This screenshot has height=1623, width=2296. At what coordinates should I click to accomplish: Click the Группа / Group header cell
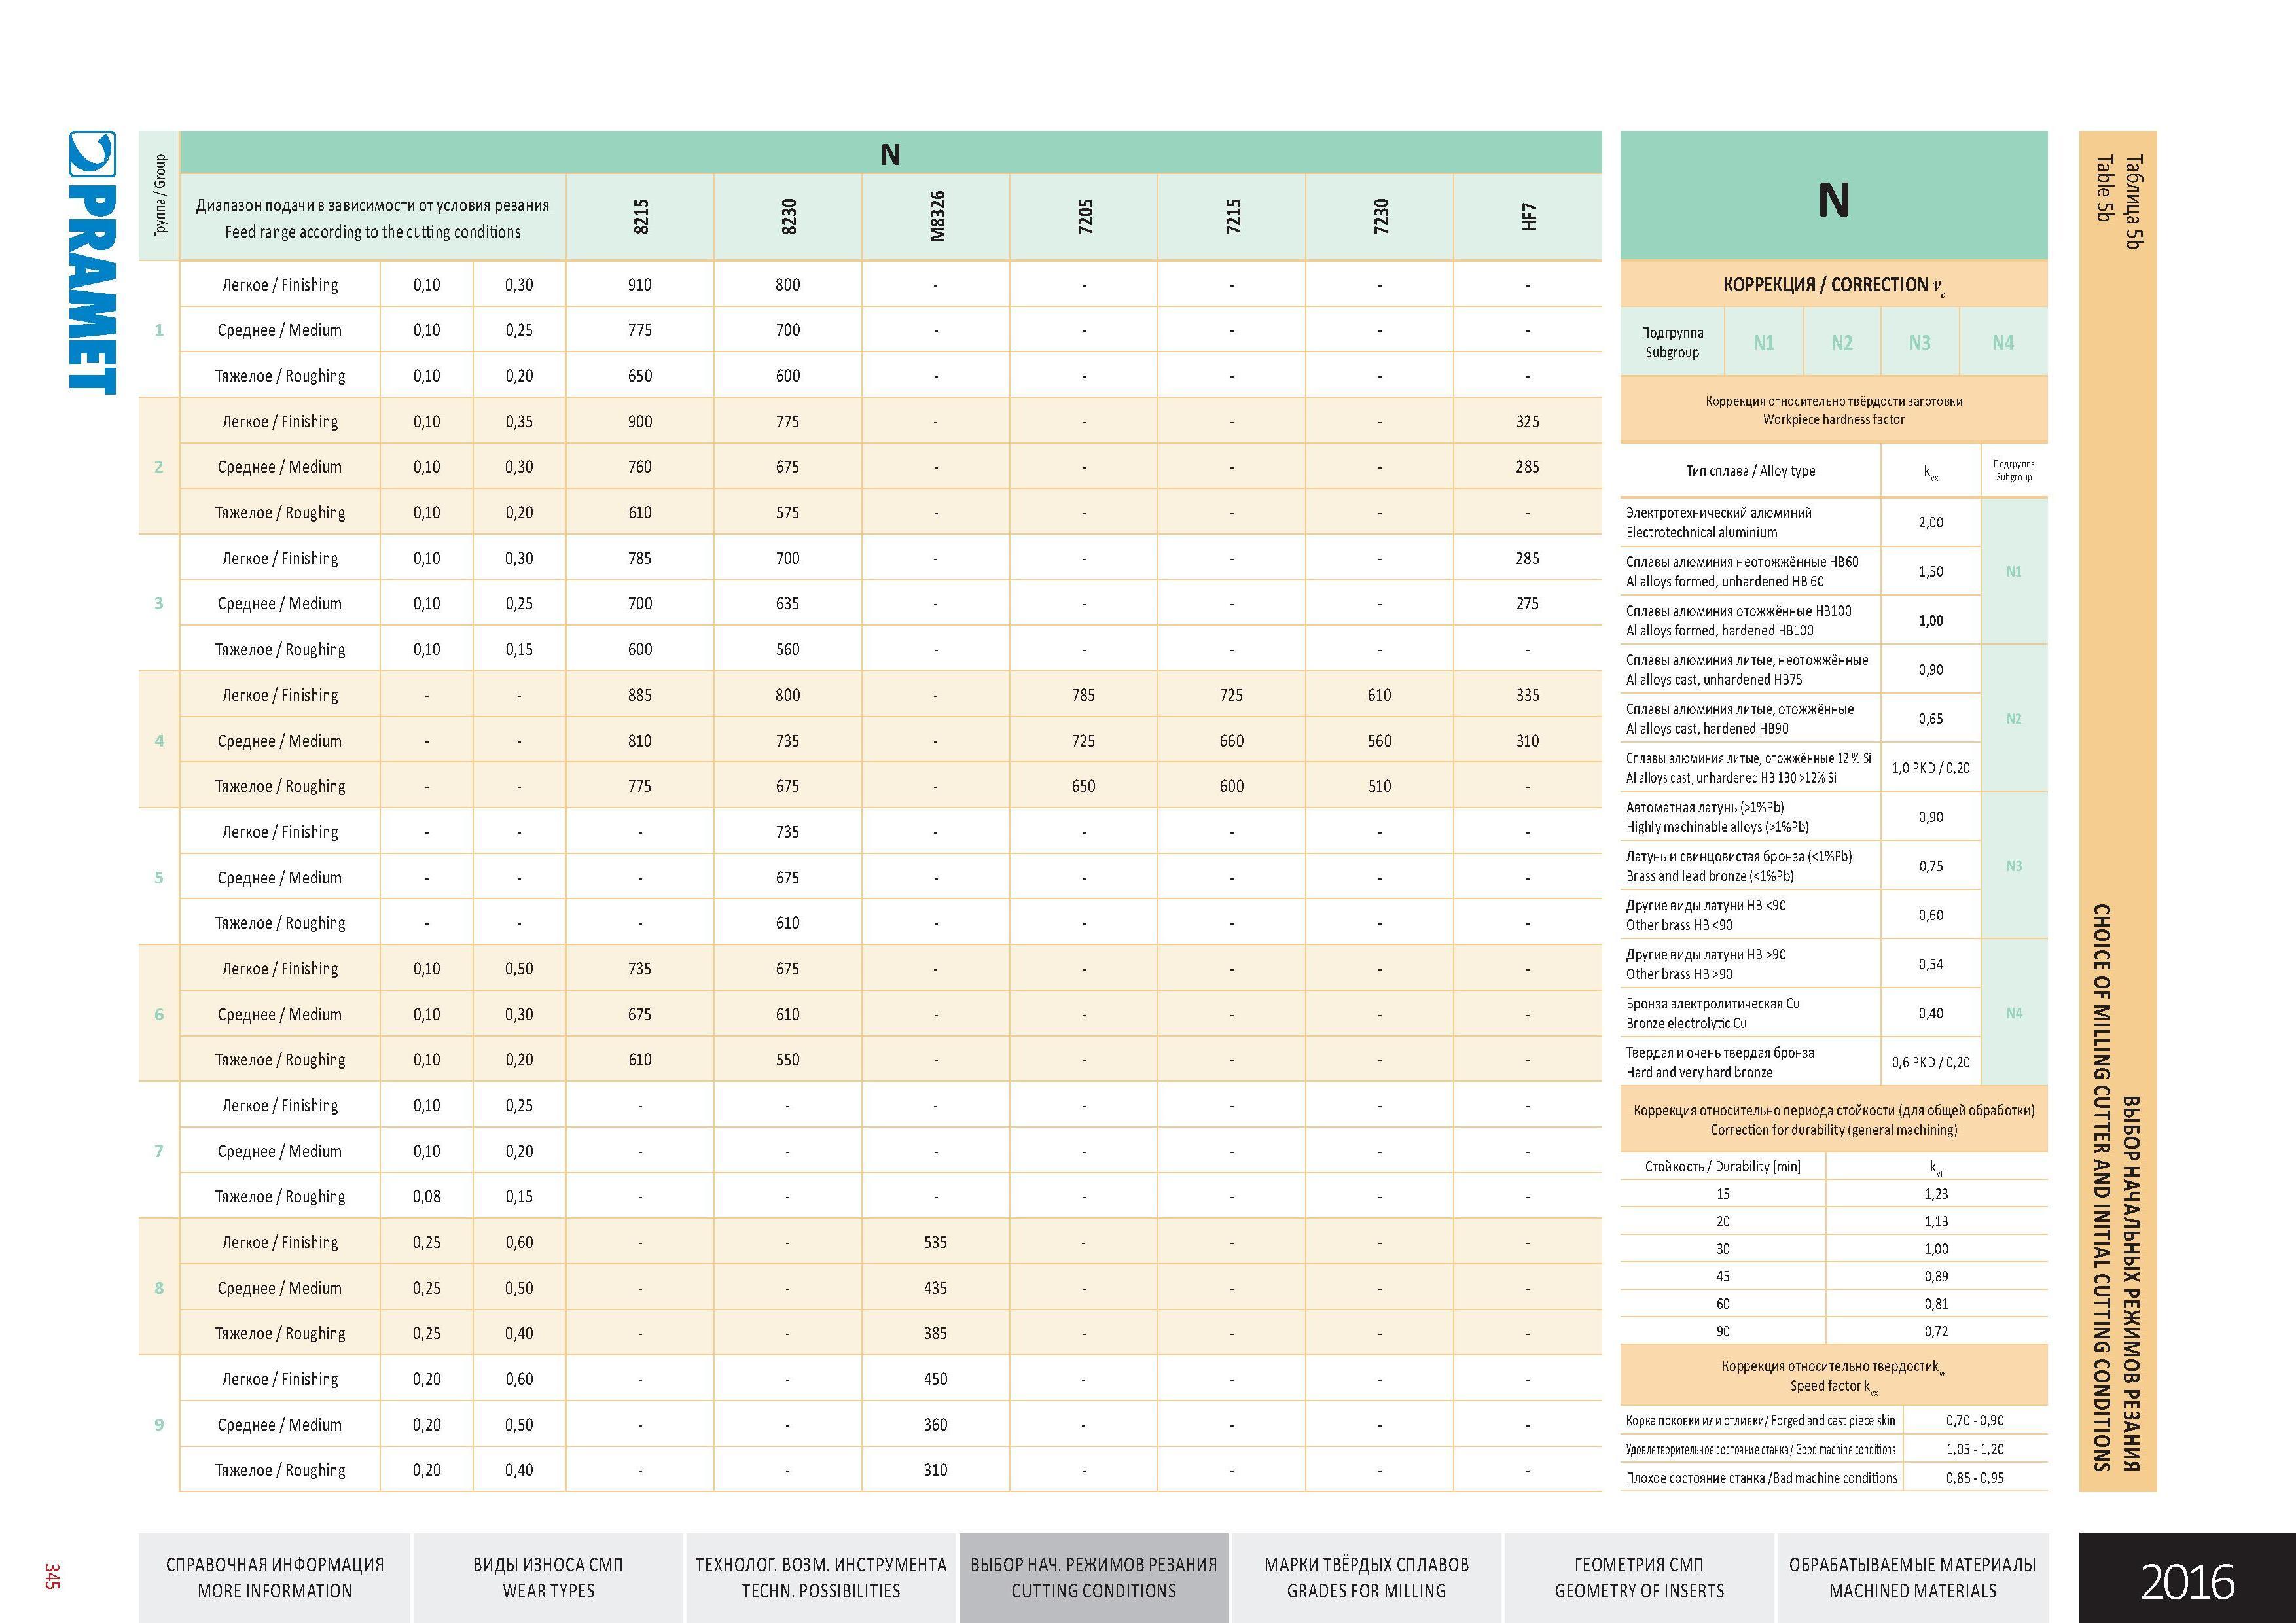point(160,196)
